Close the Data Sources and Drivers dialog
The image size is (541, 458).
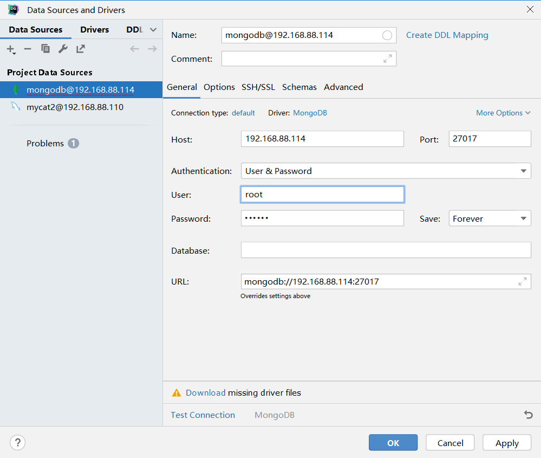pos(530,9)
